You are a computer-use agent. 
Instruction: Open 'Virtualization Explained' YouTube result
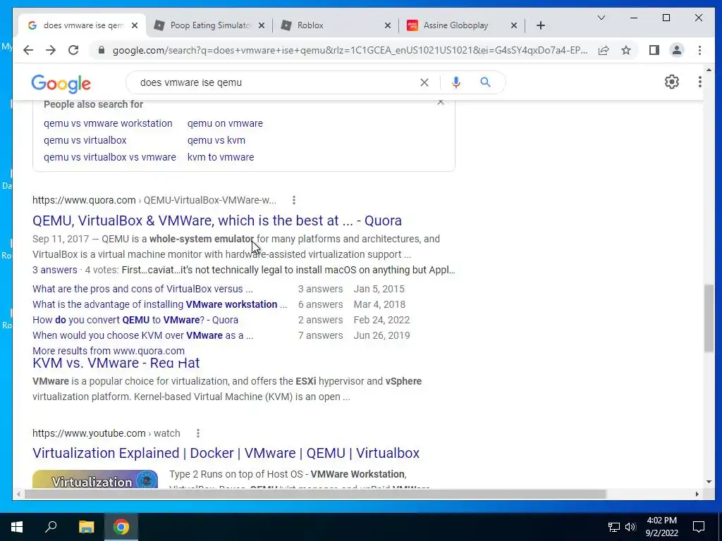[x=226, y=453]
